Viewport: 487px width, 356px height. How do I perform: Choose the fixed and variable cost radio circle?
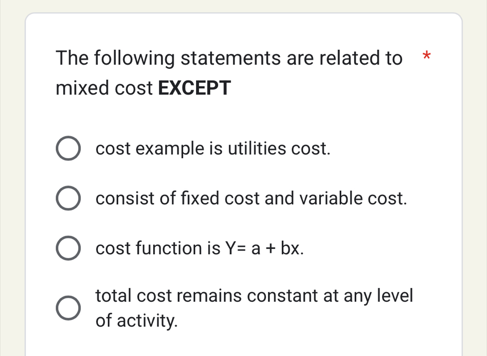pos(68,198)
